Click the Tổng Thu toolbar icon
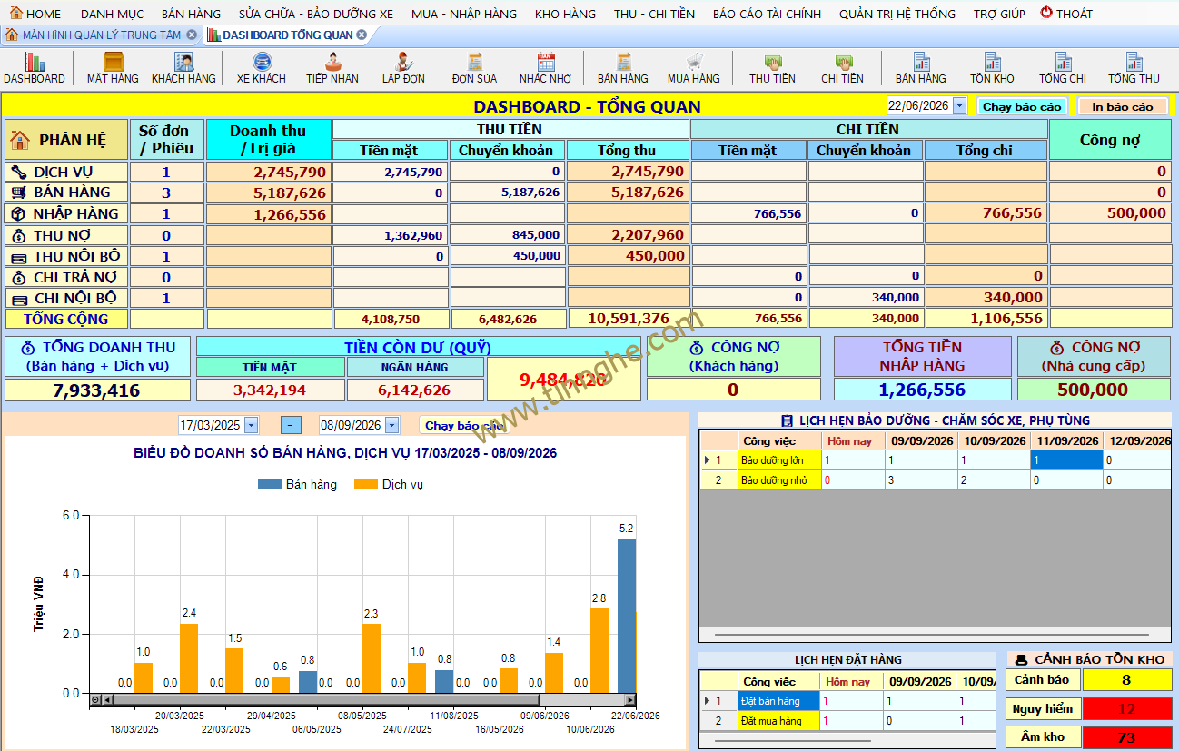The height and width of the screenshot is (751, 1179). pos(1134,68)
